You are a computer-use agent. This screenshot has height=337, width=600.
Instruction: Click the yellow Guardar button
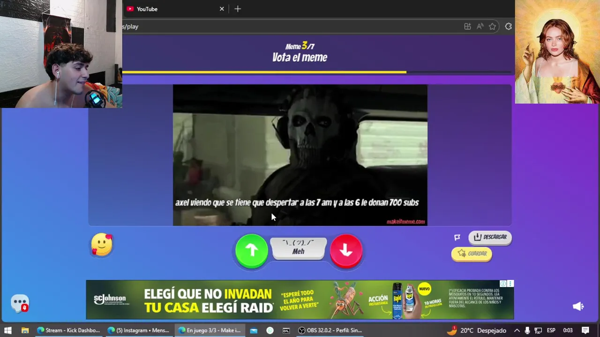[x=472, y=253]
